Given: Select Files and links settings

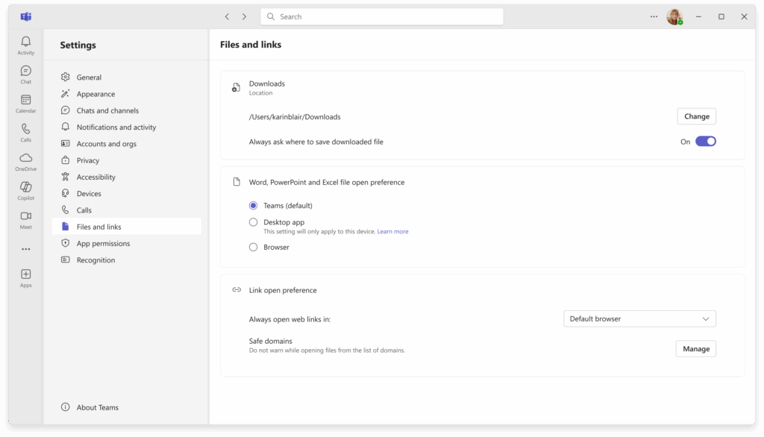Looking at the screenshot, I should pos(127,227).
